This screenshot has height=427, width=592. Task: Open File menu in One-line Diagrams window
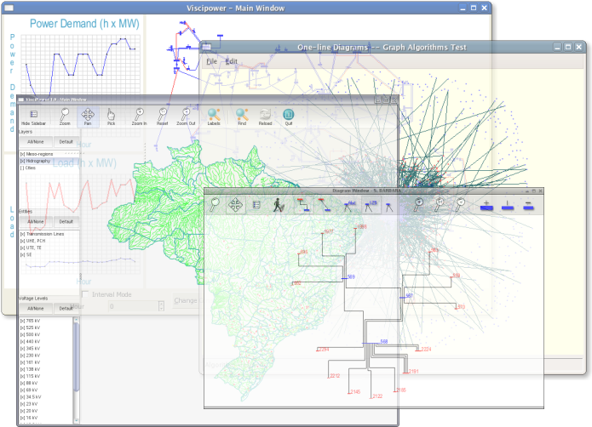click(x=211, y=61)
